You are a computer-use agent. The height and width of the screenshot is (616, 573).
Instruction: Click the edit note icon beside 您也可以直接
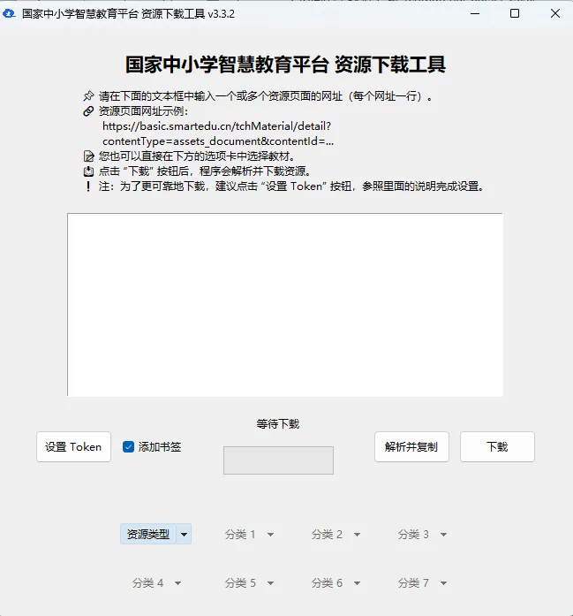(88, 156)
